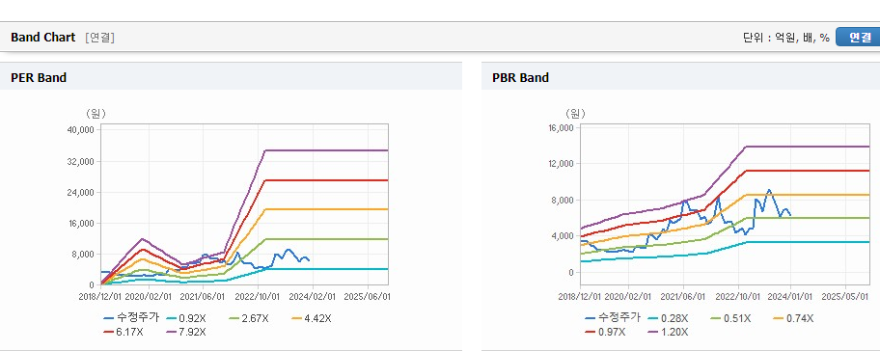Click the 1.20X purple legend entry
This screenshot has width=880, height=351.
point(668,332)
